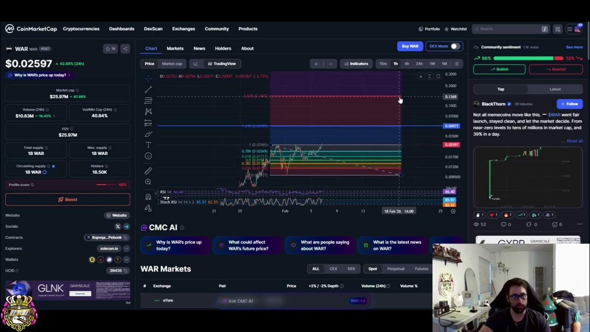Open chart settings next to 1M

(456, 64)
